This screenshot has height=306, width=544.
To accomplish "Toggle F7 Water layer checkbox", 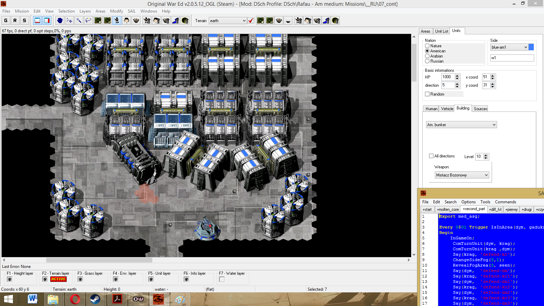I will coord(222,279).
